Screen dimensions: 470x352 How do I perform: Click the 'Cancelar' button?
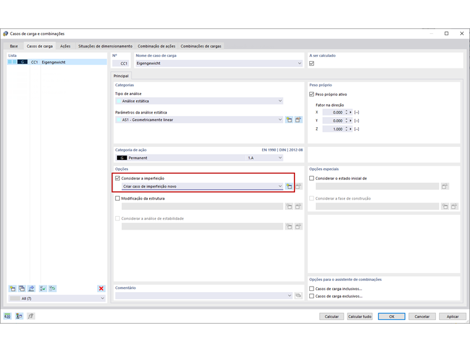[422, 316]
